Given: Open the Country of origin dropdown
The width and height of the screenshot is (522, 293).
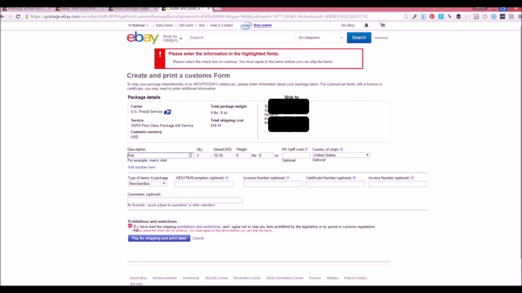Looking at the screenshot, I should [341, 155].
